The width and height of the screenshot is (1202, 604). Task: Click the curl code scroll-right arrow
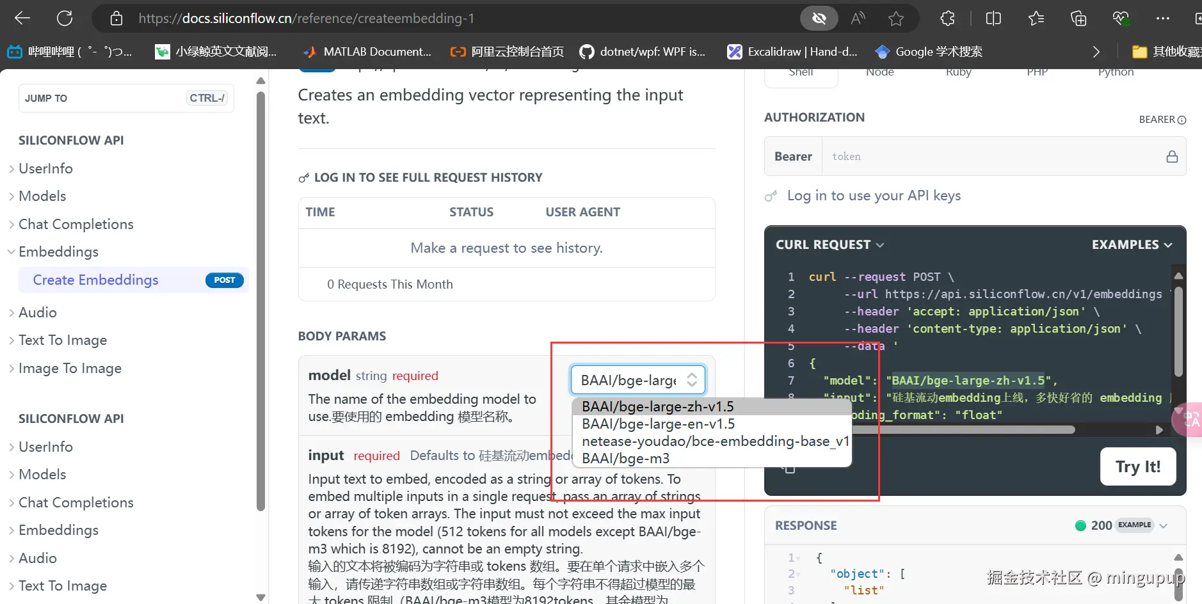tap(1159, 430)
